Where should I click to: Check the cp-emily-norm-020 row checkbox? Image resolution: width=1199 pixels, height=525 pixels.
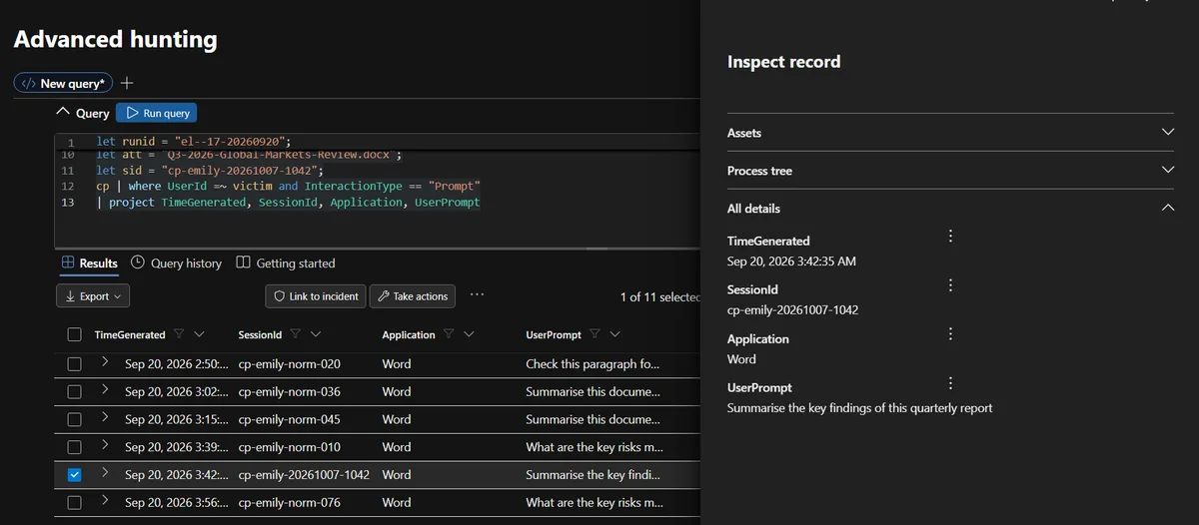74,364
